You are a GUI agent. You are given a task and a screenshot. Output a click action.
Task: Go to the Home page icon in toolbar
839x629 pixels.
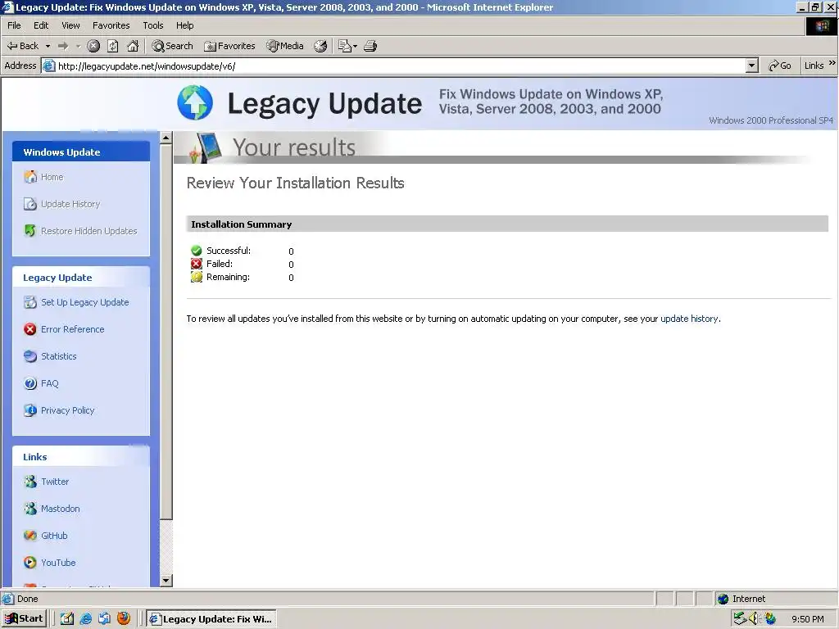[x=133, y=46]
